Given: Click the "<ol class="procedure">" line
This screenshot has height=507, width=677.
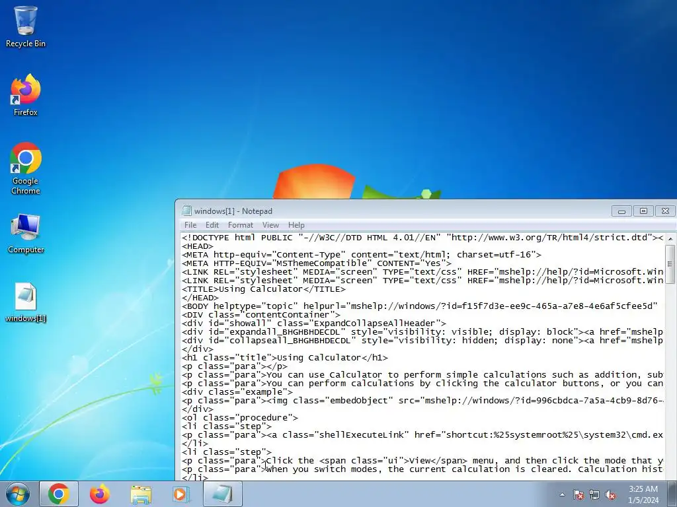Looking at the screenshot, I should point(239,417).
